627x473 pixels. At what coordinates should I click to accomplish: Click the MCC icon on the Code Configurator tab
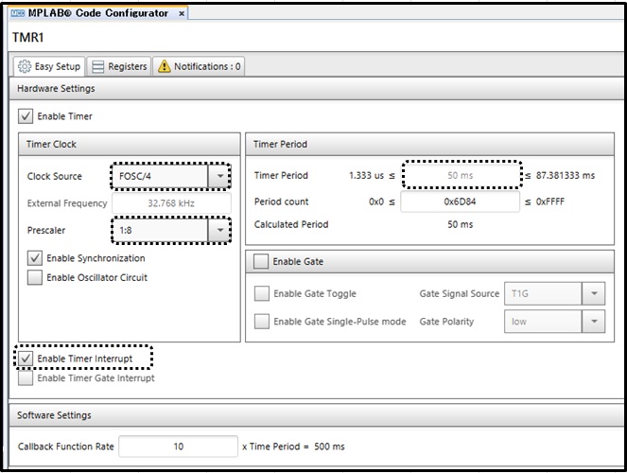pos(18,13)
